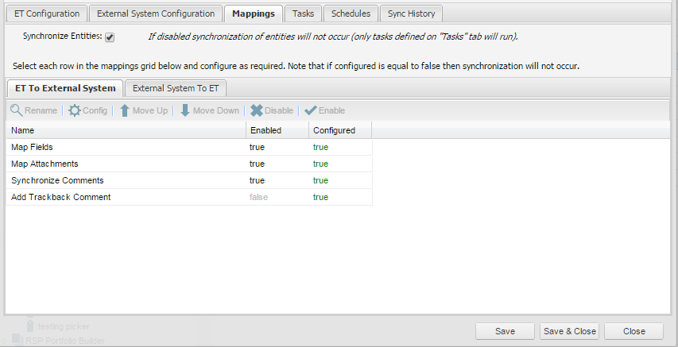Viewport: 678px width, 347px height.
Task: Go to the Tasks tab
Action: pyautogui.click(x=303, y=13)
